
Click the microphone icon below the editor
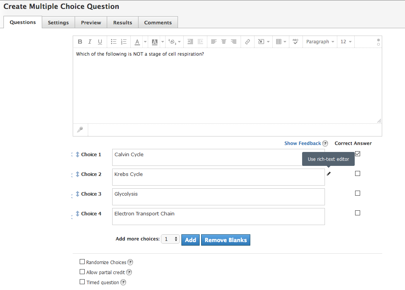tap(80, 130)
